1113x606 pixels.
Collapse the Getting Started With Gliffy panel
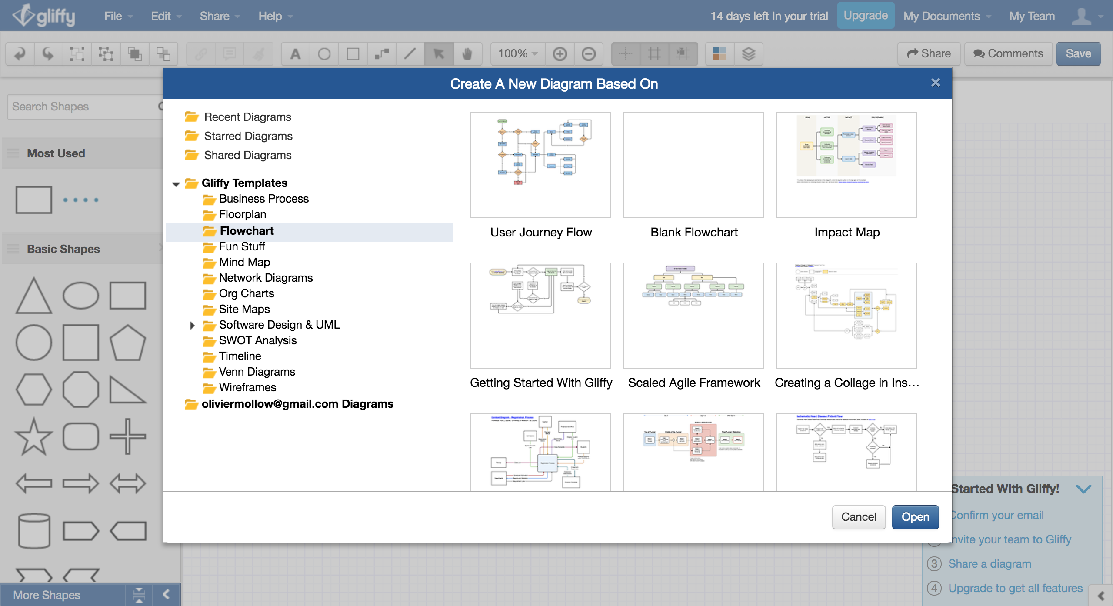pyautogui.click(x=1083, y=489)
